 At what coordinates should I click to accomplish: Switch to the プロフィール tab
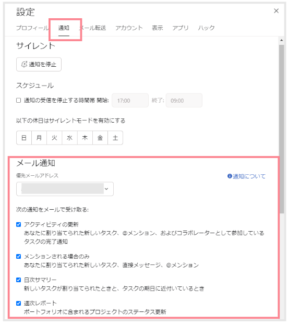tap(32, 28)
